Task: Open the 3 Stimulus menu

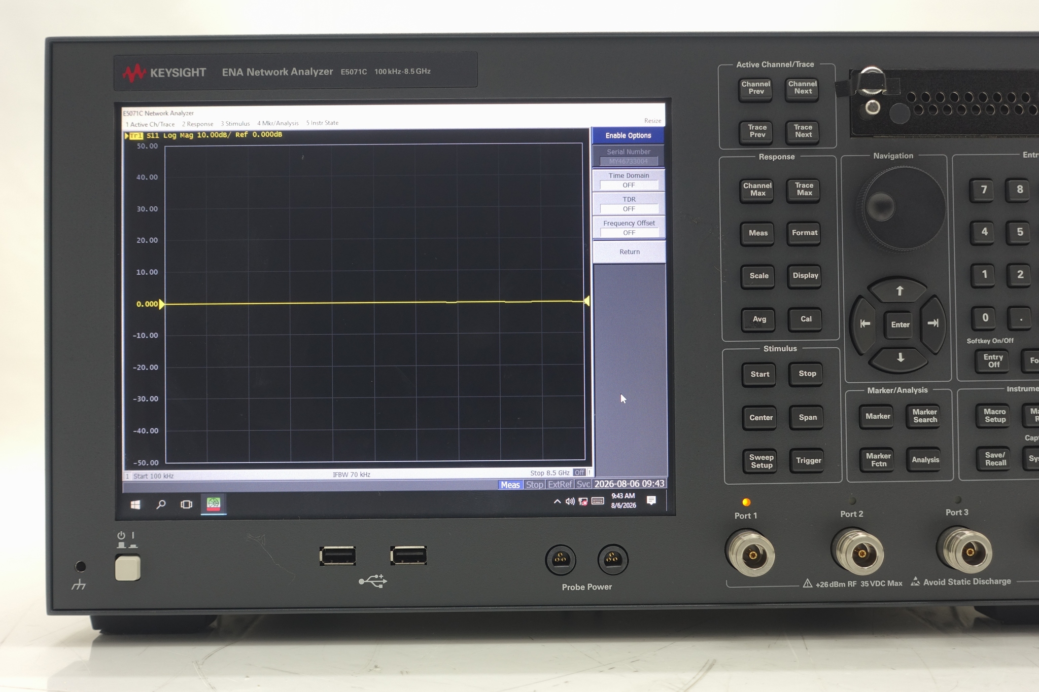Action: coord(235,123)
